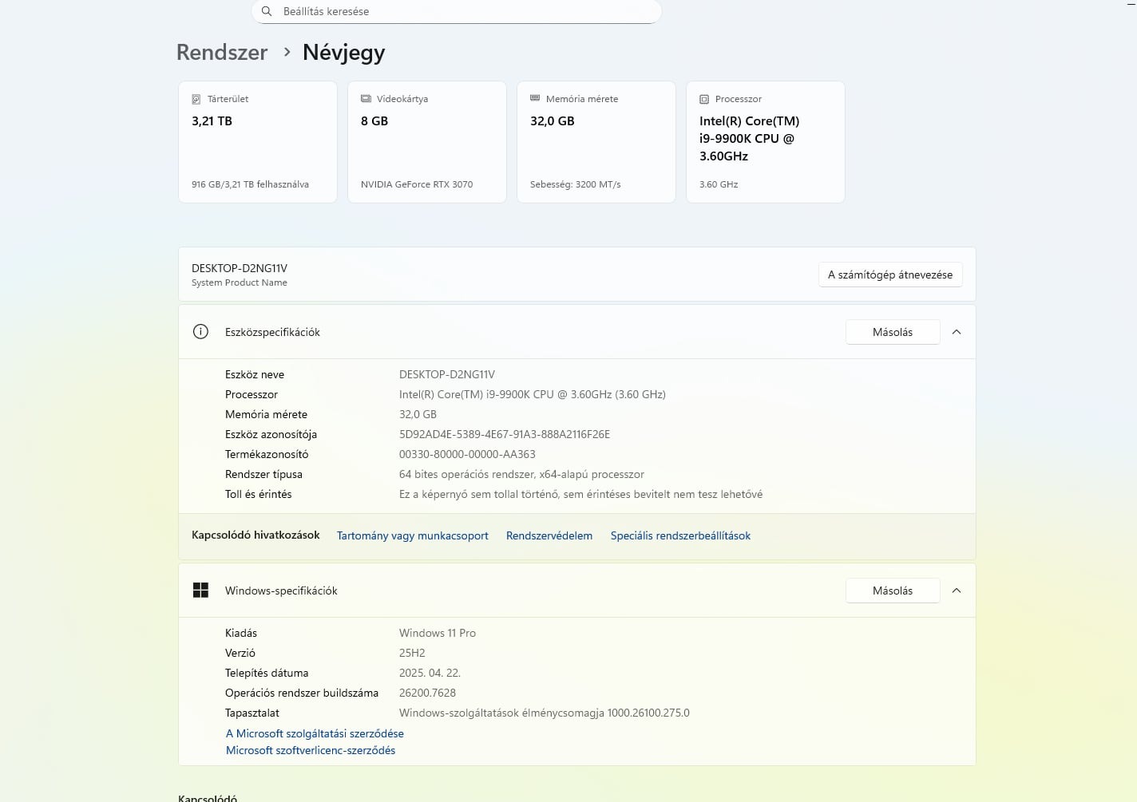Screen dimensions: 1137x802
Task: Click the Eszköz azonosítója label
Action: [271, 434]
